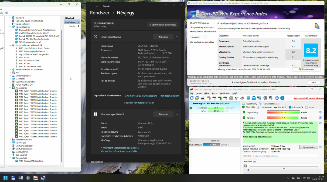Click the refresh icon in Hard Disk Sentinel toolbar
Viewport: 327px width, 182px height.
point(192,98)
